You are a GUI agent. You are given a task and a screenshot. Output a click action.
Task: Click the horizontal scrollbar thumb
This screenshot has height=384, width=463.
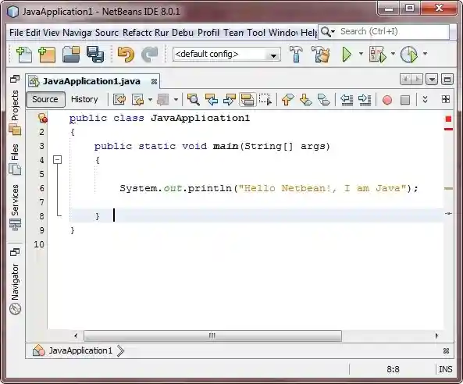coord(212,336)
